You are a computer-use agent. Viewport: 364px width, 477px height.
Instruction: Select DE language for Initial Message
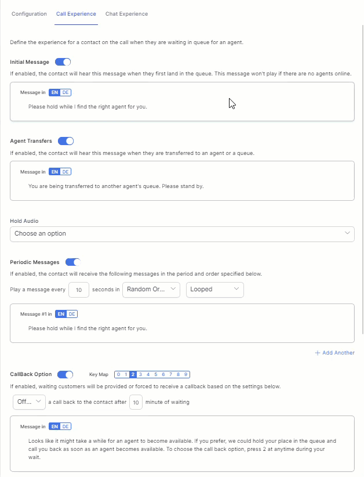[65, 92]
